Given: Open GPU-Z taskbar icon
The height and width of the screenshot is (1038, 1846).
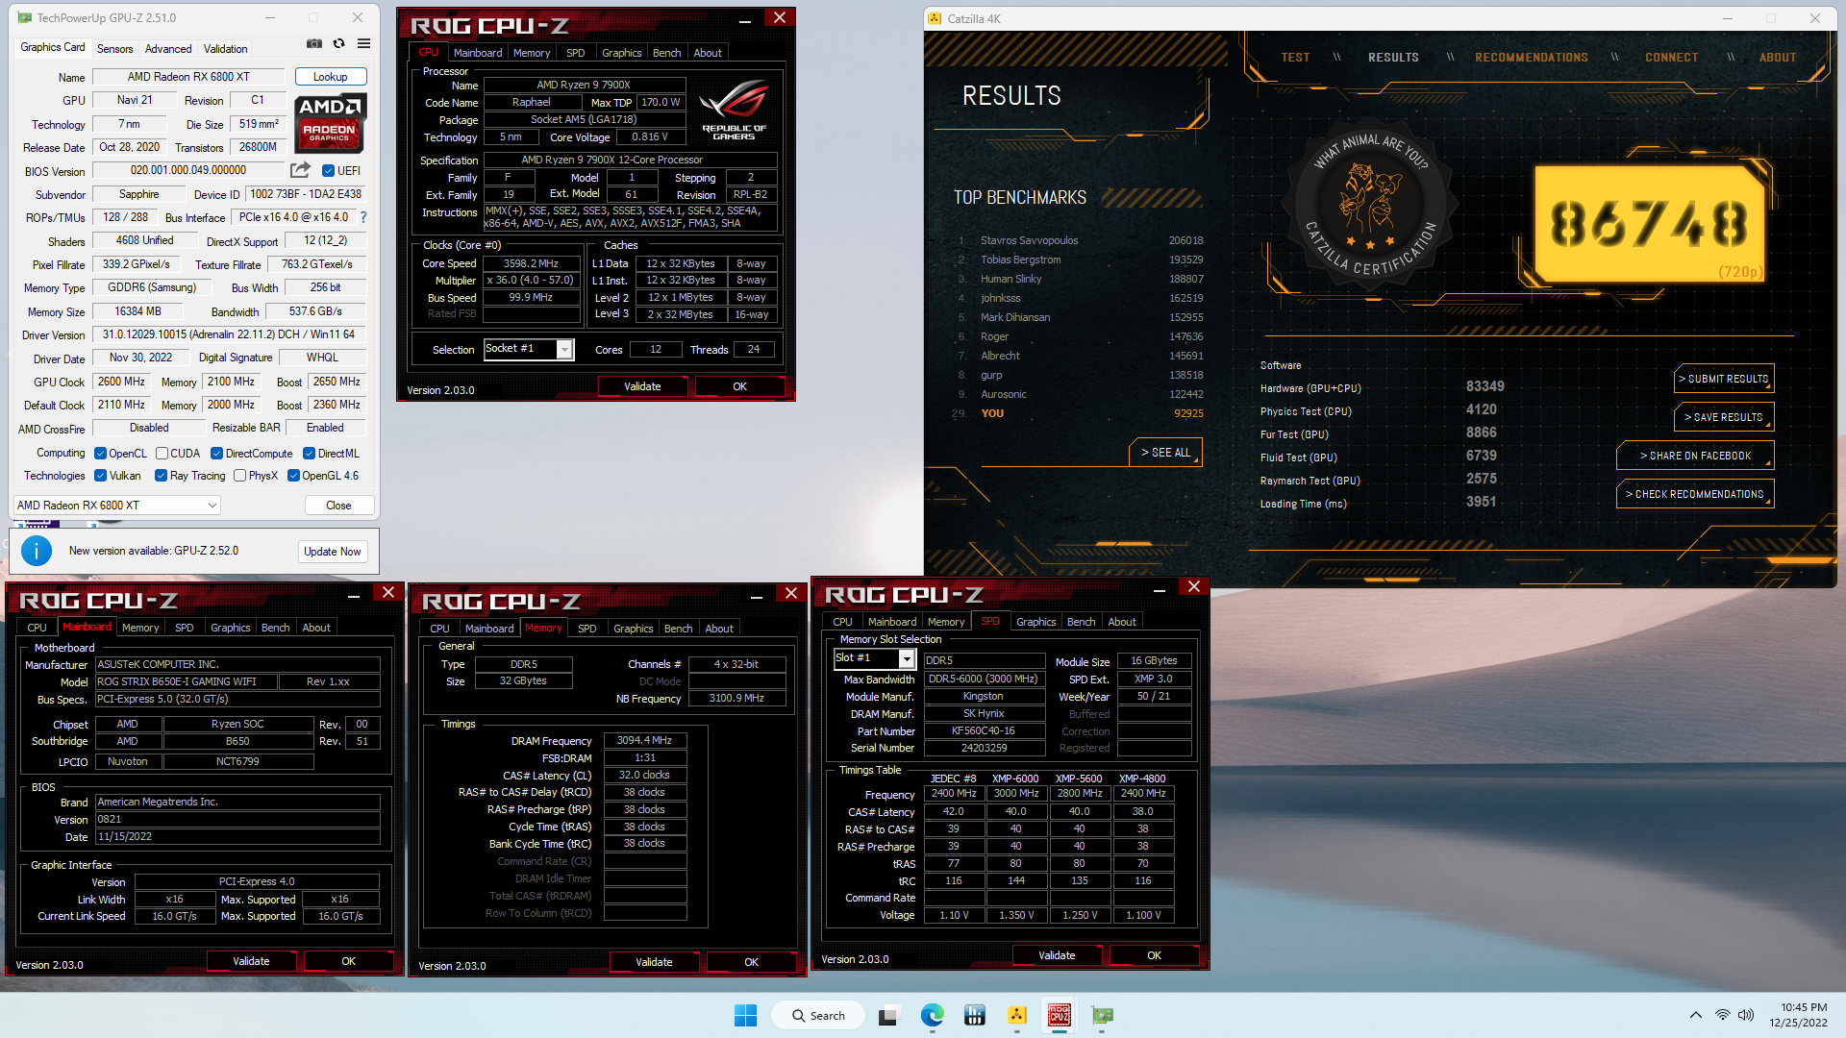Looking at the screenshot, I should 1102,1015.
